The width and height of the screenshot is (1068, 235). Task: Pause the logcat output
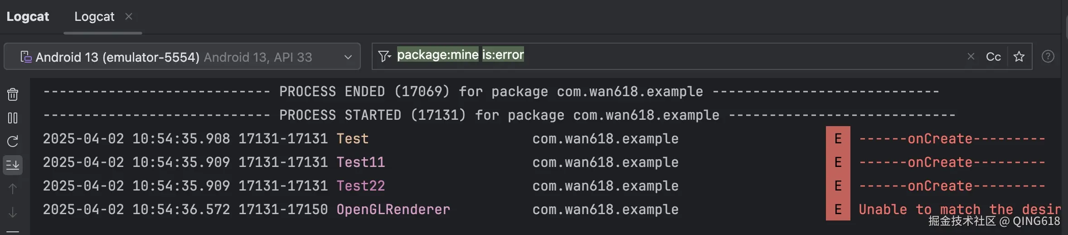(13, 118)
